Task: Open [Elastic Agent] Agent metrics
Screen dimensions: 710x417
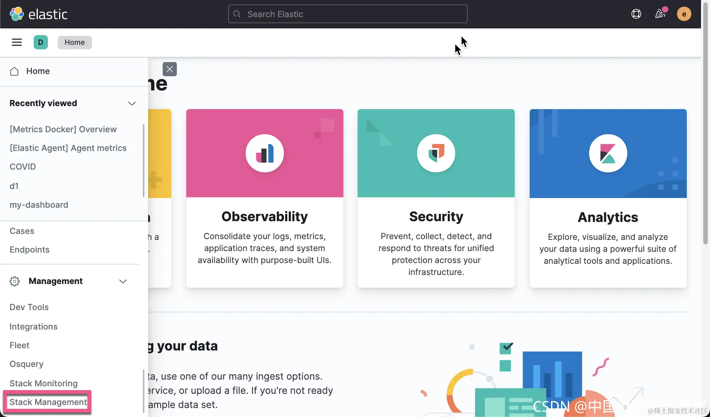Action: 68,148
